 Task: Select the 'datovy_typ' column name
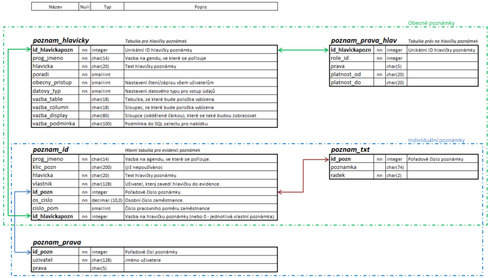47,91
